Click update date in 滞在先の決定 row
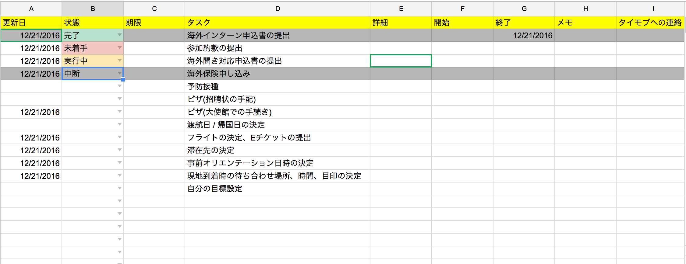Screen dimensions: 686x264 click(x=31, y=150)
